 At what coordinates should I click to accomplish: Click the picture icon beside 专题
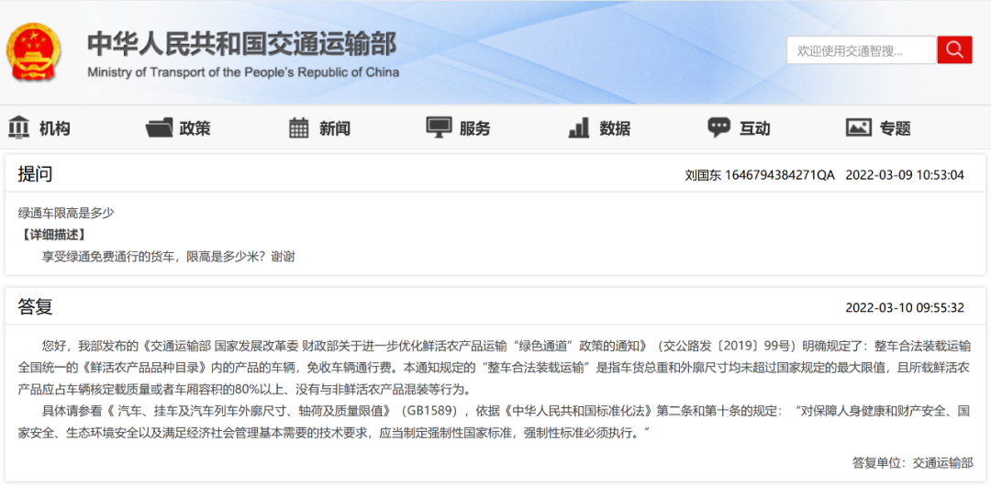(x=858, y=127)
